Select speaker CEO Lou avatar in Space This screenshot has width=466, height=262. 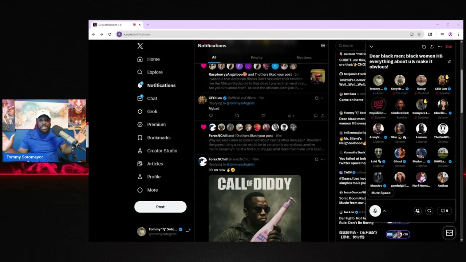pos(443,80)
